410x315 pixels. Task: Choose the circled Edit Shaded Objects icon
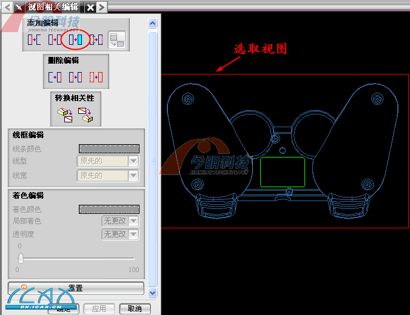[x=75, y=40]
